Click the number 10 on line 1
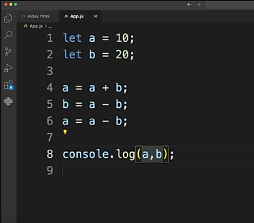This screenshot has height=223, width=254. (x=122, y=38)
